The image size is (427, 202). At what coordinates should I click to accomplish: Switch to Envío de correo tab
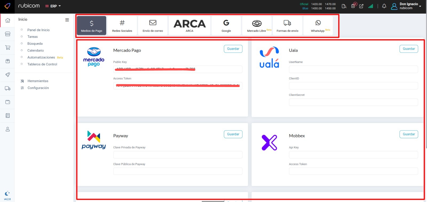tap(153, 26)
